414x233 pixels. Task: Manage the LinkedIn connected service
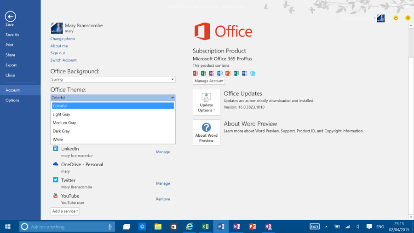163,152
